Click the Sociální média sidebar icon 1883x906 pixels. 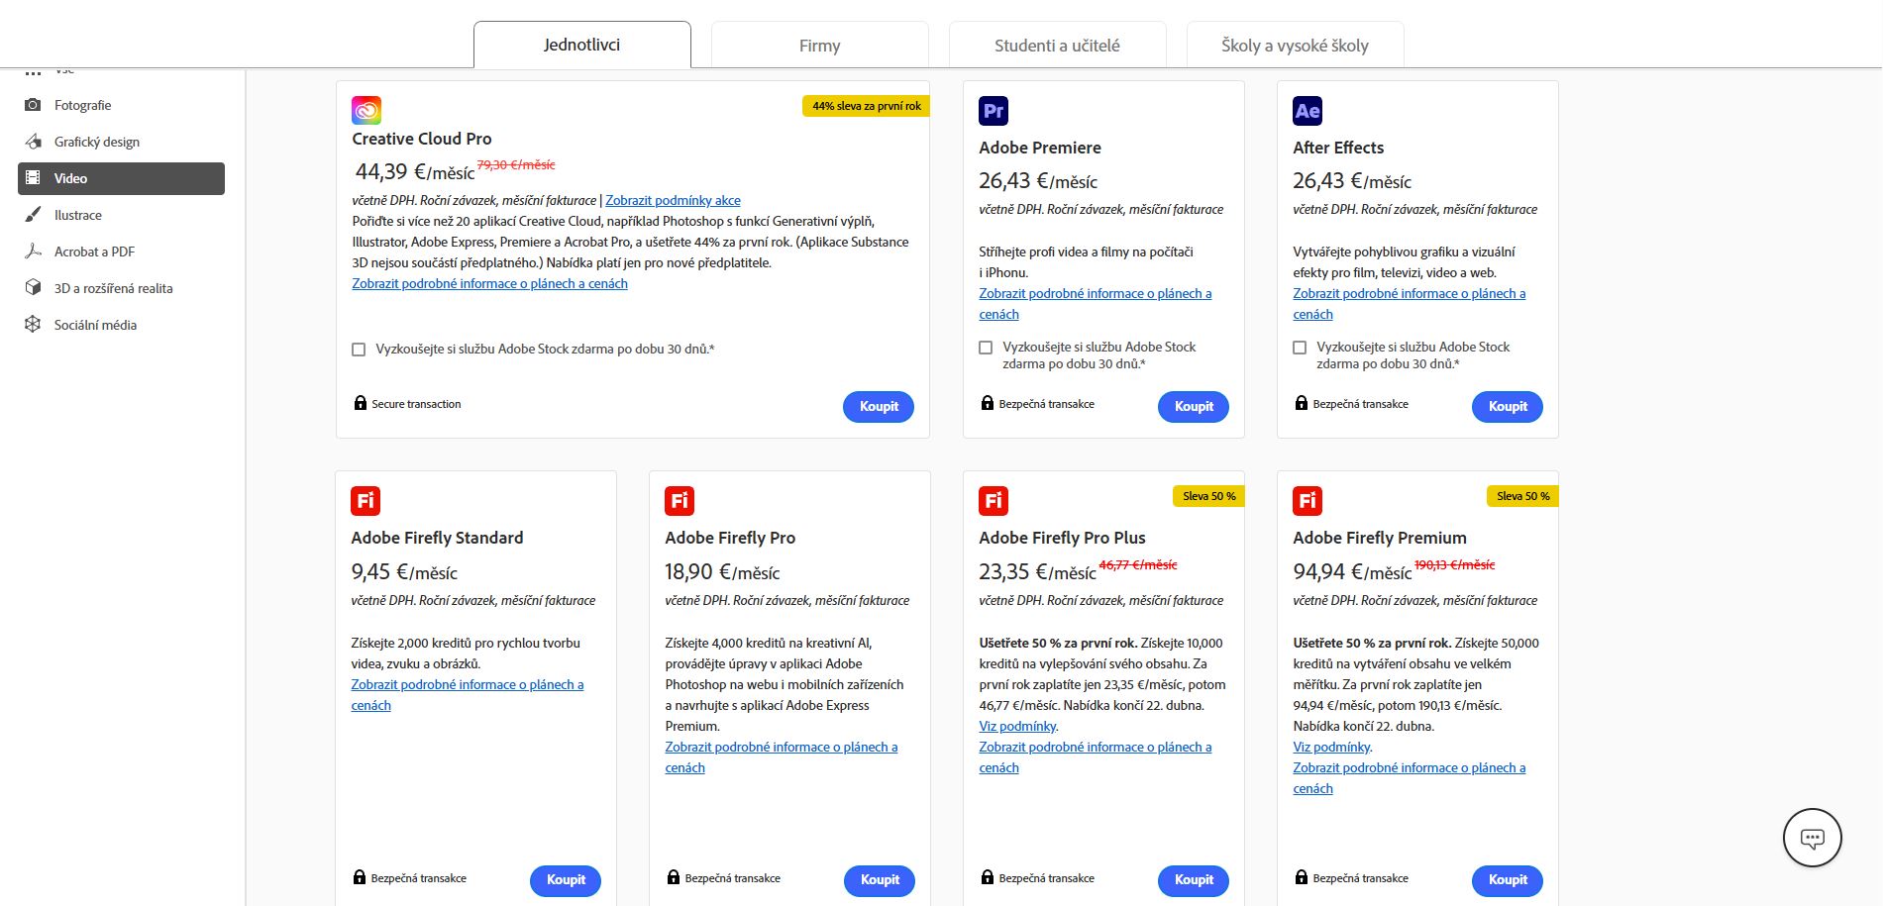pos(33,325)
